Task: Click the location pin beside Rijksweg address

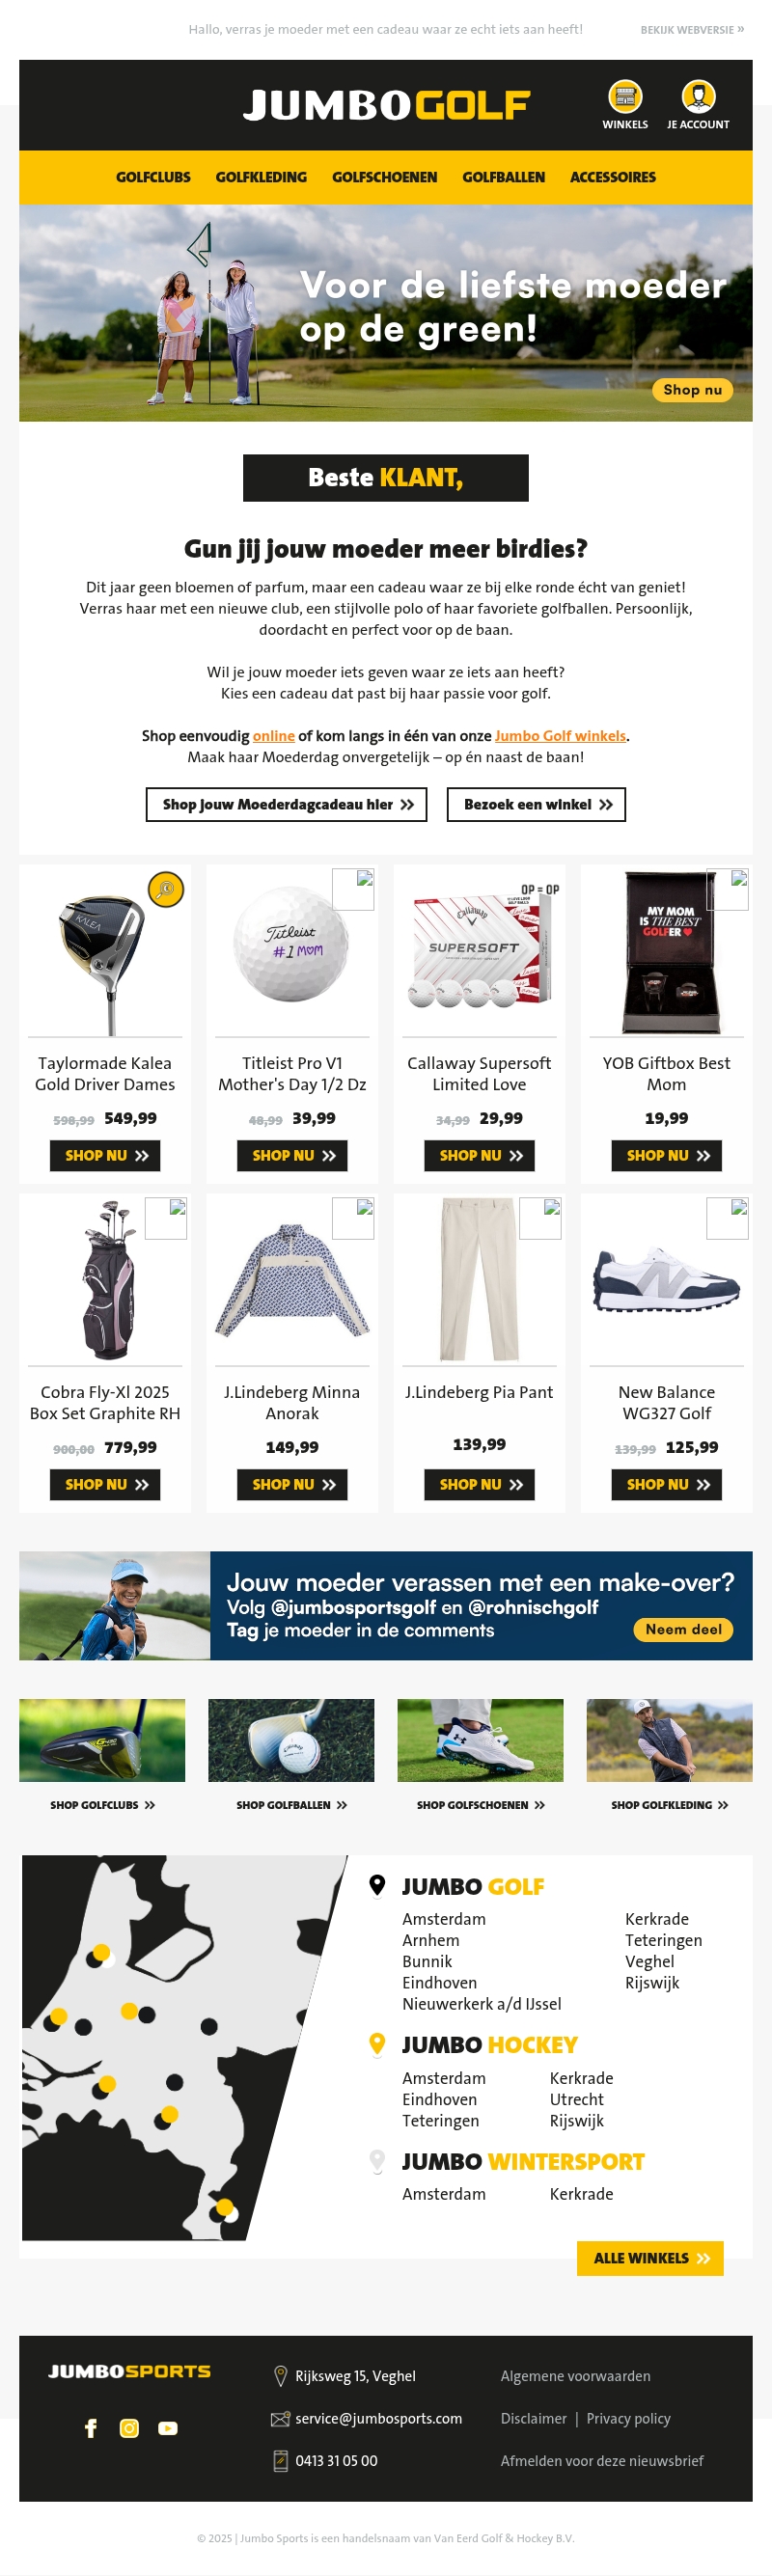Action: click(x=280, y=2376)
